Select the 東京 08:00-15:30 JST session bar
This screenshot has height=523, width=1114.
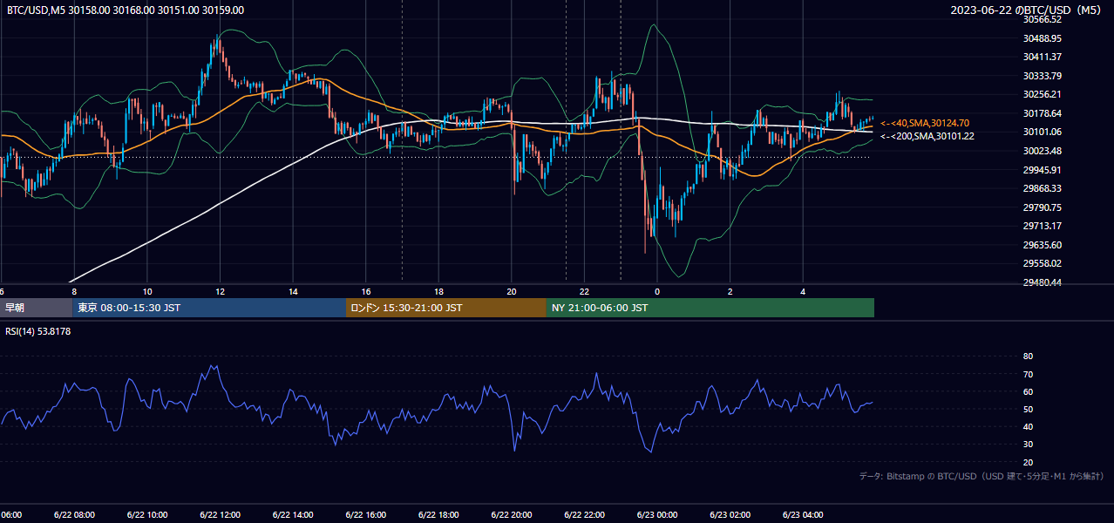click(x=209, y=308)
